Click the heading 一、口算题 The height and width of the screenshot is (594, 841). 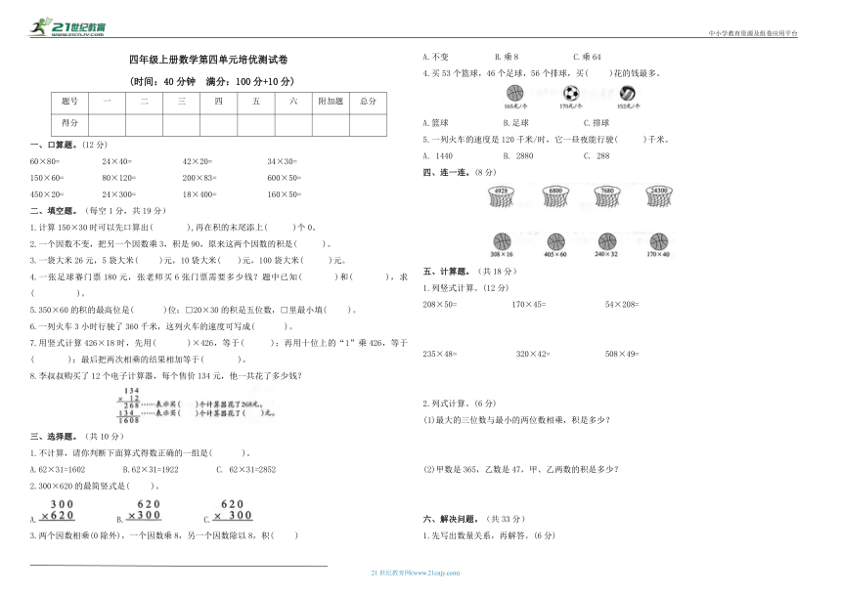[68, 145]
